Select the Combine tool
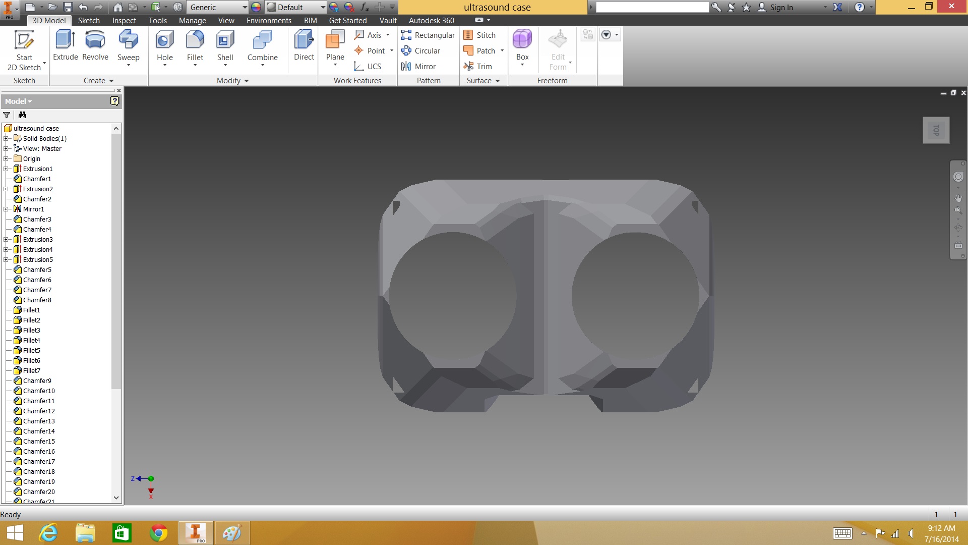968x545 pixels. pos(262,47)
